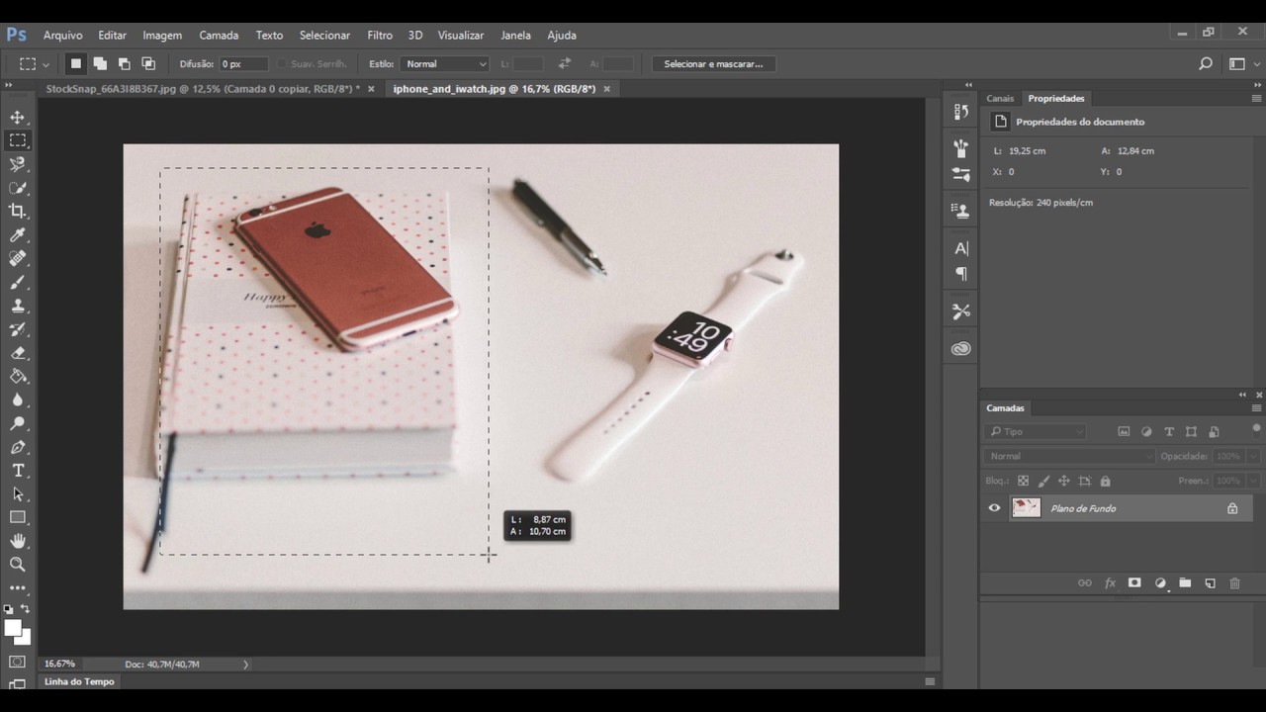This screenshot has height=712, width=1266.
Task: Toggle lock image pixels brush icon
Action: 1043,481
